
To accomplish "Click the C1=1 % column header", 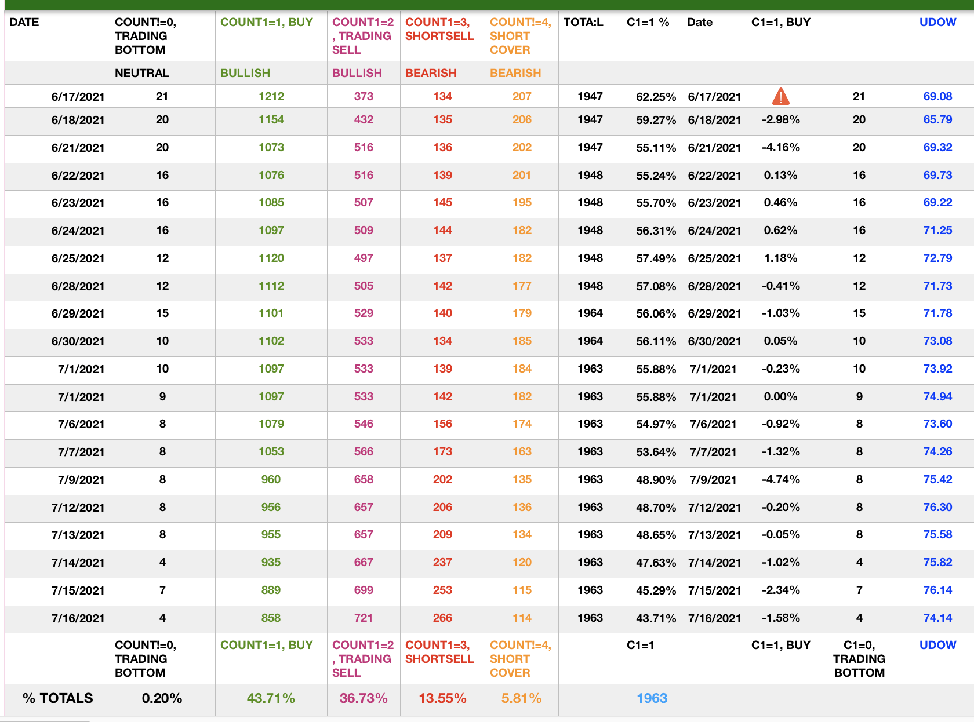I will pyautogui.click(x=648, y=23).
